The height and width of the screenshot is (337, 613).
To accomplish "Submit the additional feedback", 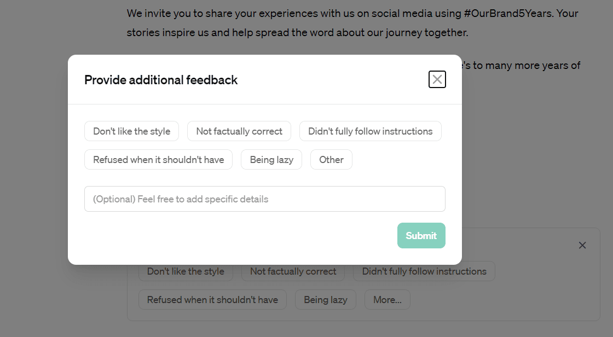I will click(x=421, y=235).
